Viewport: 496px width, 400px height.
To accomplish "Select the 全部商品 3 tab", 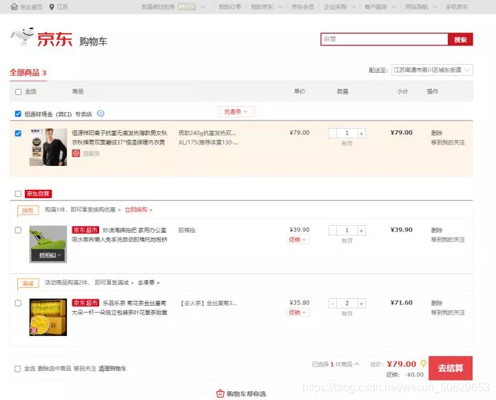I will click(28, 73).
